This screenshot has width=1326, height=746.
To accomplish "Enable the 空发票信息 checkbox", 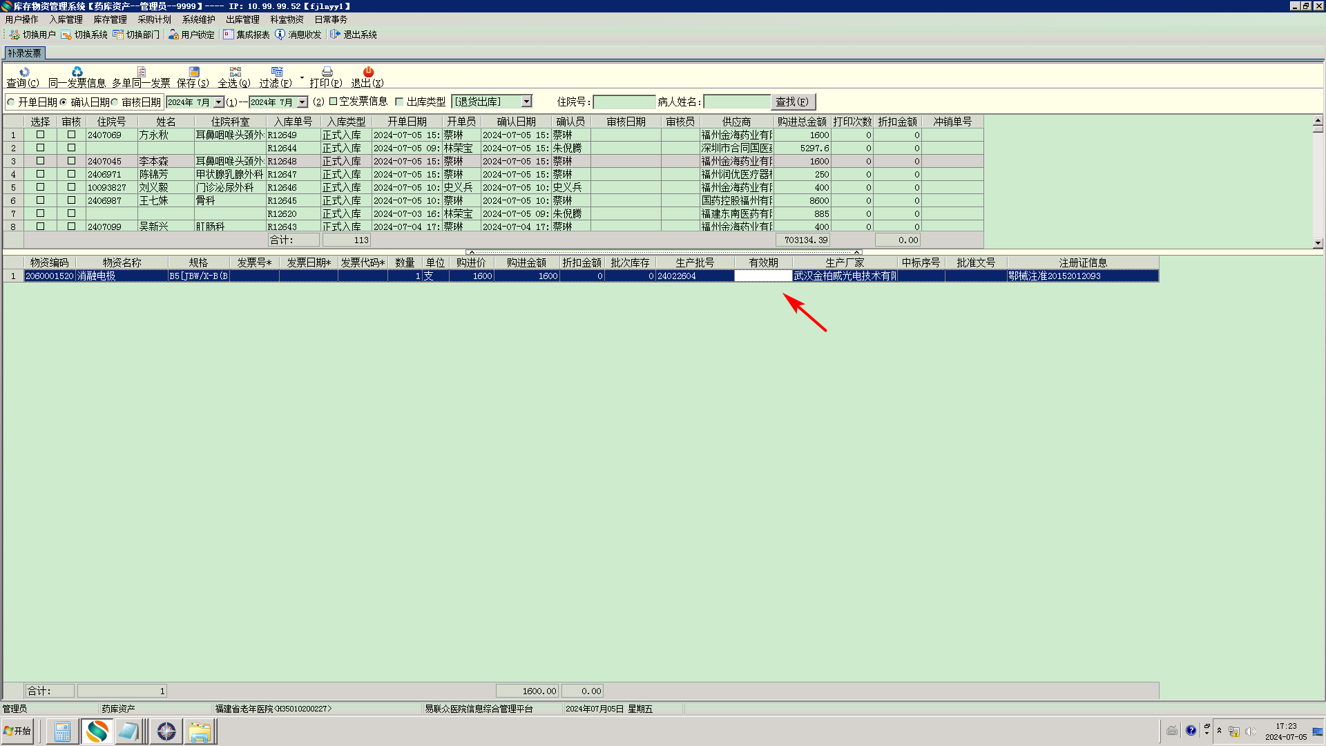I will coord(333,102).
